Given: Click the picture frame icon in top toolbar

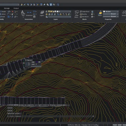Looking at the screenshot, I should tap(54, 5).
